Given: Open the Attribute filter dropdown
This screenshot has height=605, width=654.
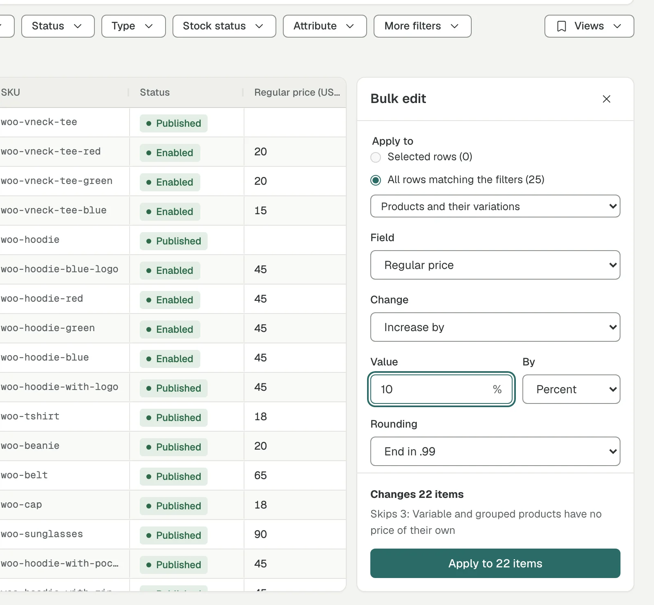Looking at the screenshot, I should [325, 26].
